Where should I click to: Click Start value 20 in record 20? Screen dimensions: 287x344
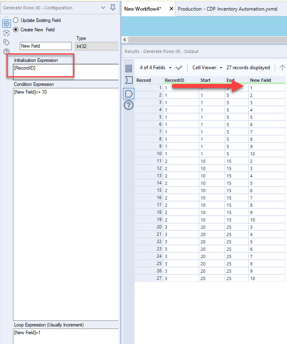pos(212,227)
